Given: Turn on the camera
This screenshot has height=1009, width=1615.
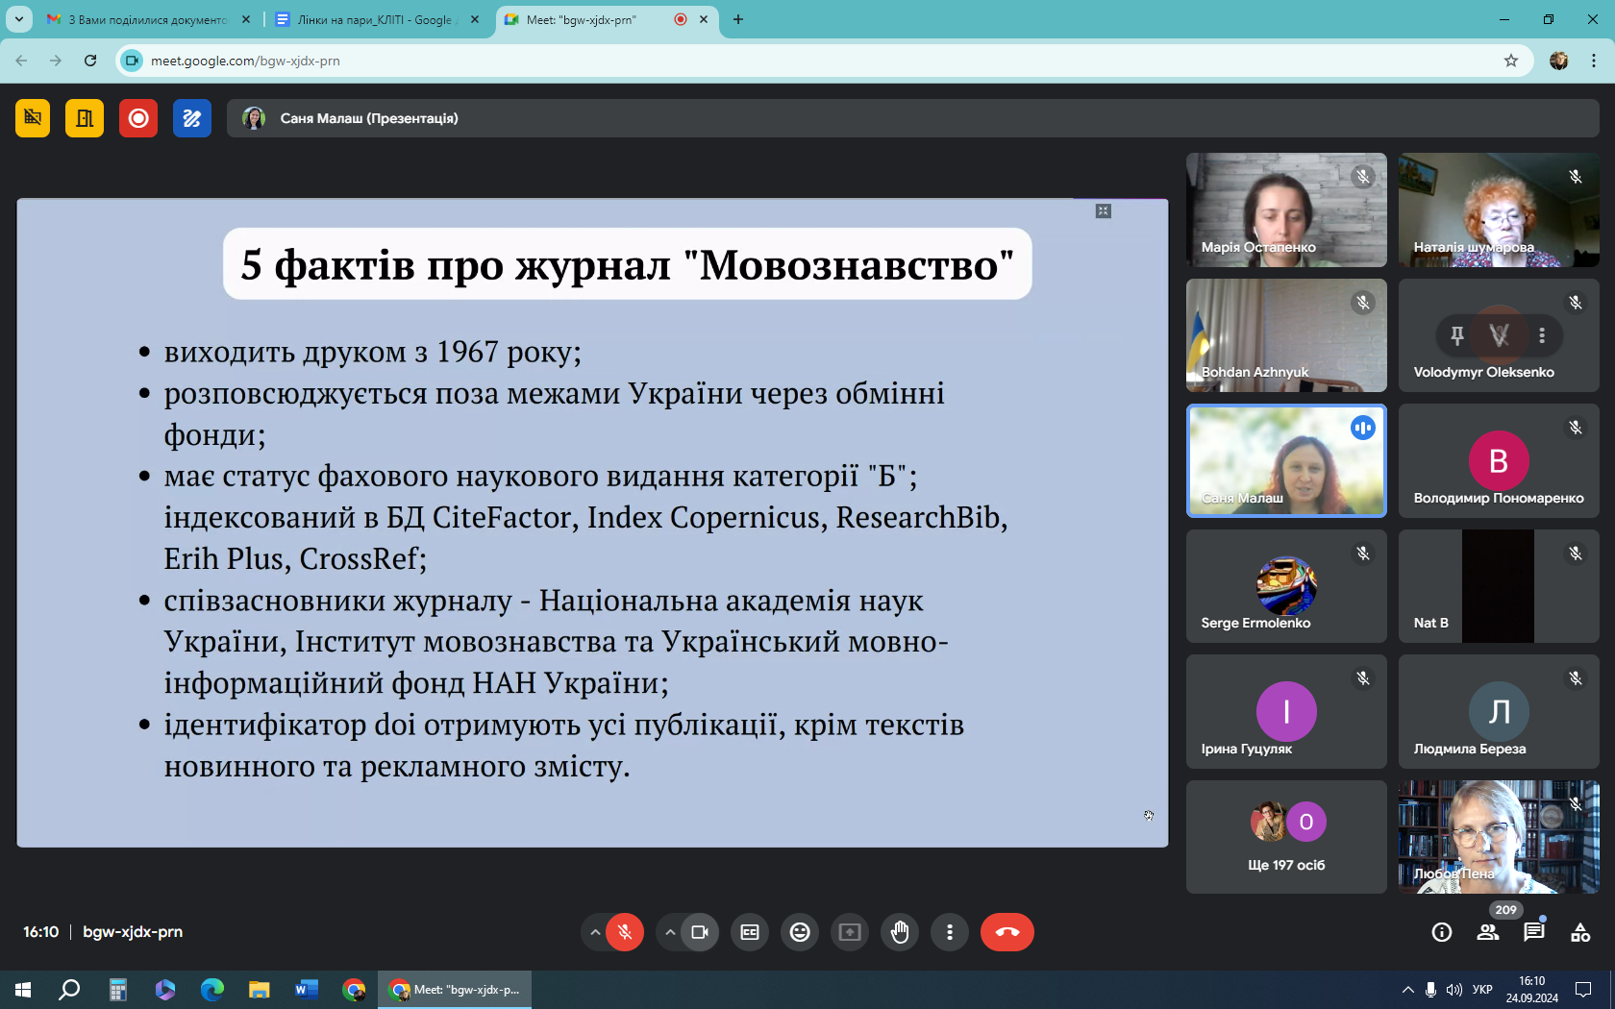Looking at the screenshot, I should (700, 932).
